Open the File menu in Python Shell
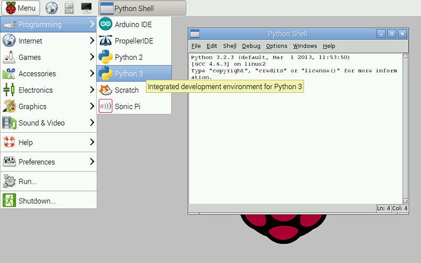421x263 pixels. tap(196, 46)
